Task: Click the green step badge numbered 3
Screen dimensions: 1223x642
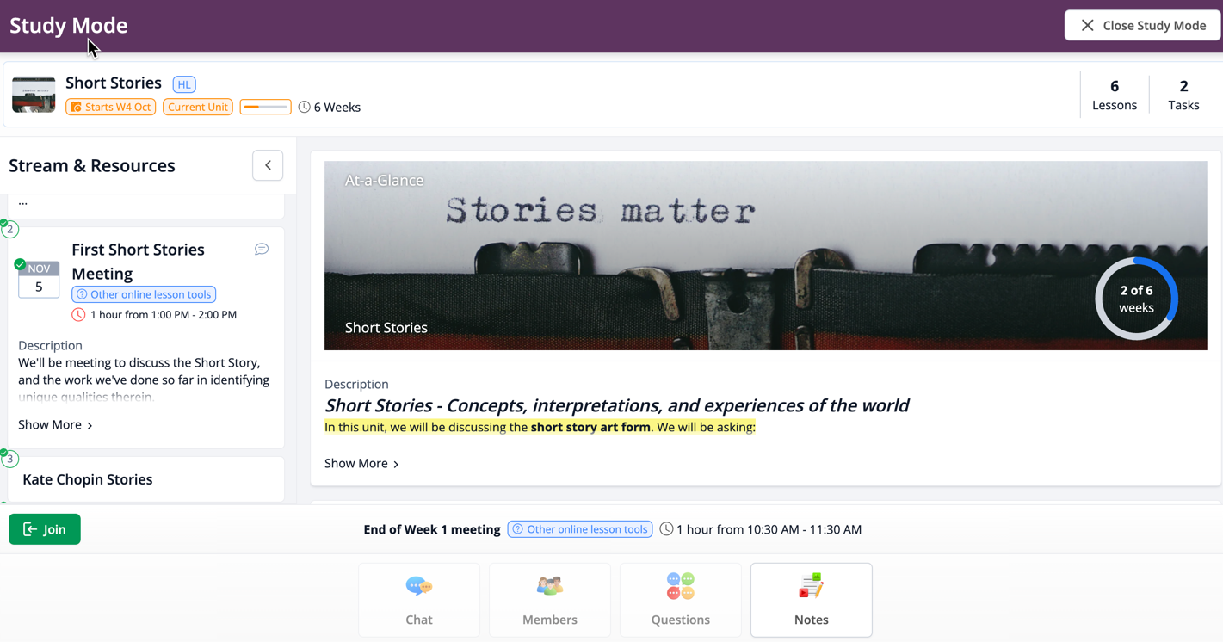Action: [x=9, y=459]
